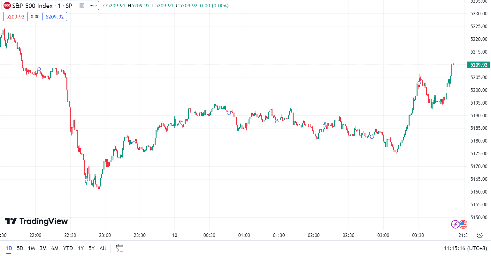Select the 5Y time range
The width and height of the screenshot is (491, 256).
point(92,248)
